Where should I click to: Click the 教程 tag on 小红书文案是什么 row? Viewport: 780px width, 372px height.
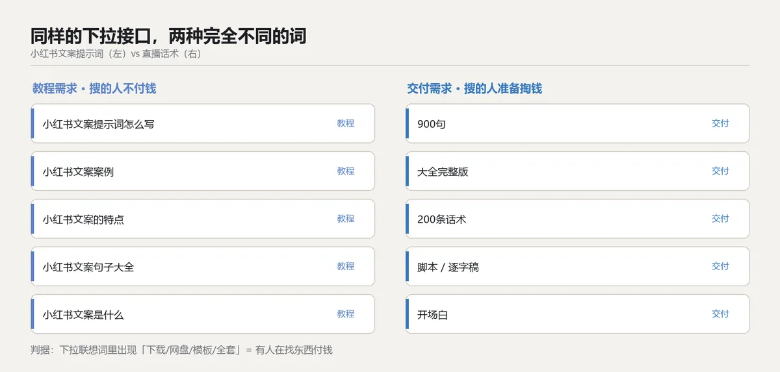point(346,314)
